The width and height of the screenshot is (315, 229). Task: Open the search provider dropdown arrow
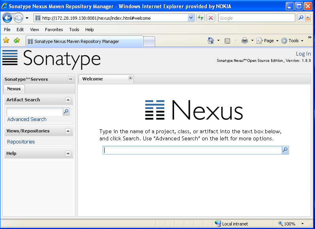(308, 18)
